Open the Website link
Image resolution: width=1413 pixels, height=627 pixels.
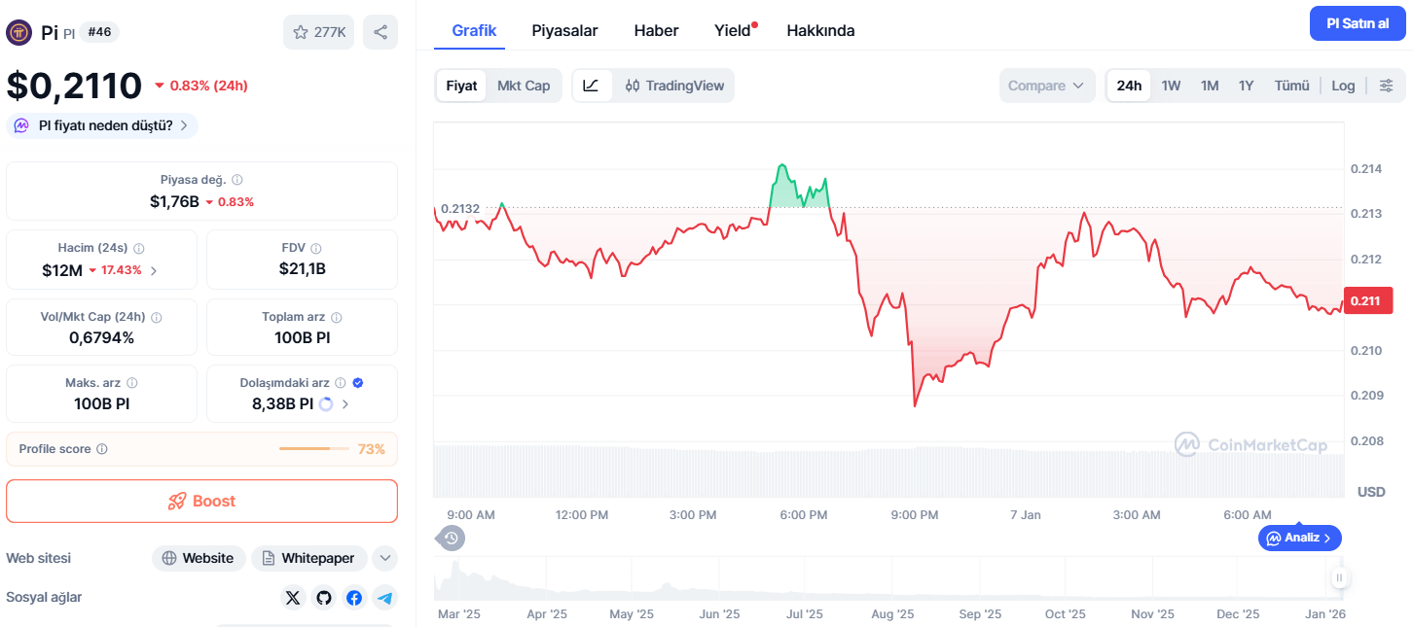tap(199, 558)
